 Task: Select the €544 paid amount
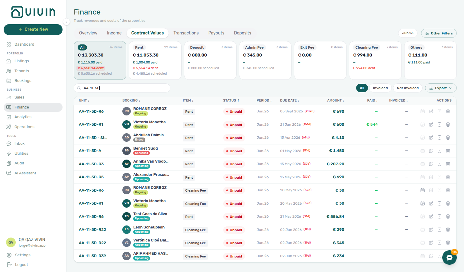[372, 125]
